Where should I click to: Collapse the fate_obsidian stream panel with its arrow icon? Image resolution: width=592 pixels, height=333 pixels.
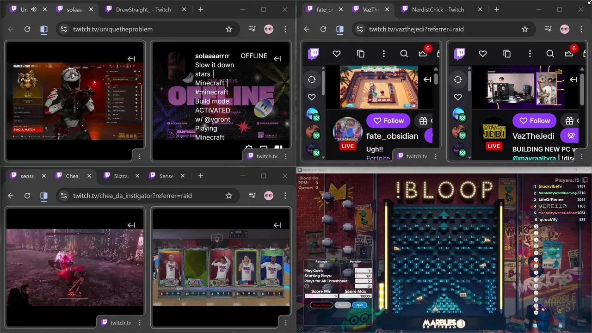[427, 80]
